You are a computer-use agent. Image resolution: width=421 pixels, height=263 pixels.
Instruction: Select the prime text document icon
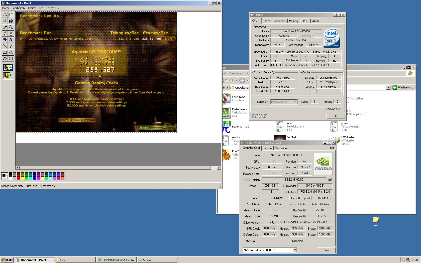[x=334, y=126]
